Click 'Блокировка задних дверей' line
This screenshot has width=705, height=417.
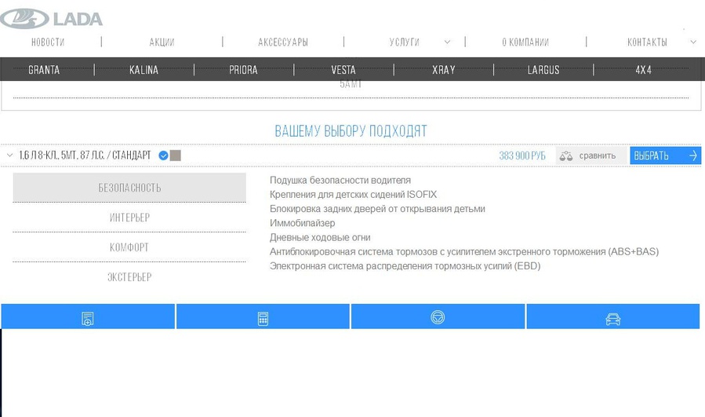point(377,209)
